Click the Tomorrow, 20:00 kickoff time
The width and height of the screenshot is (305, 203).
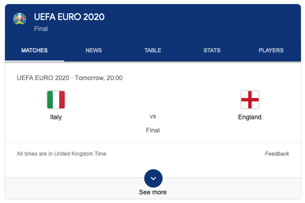[99, 78]
